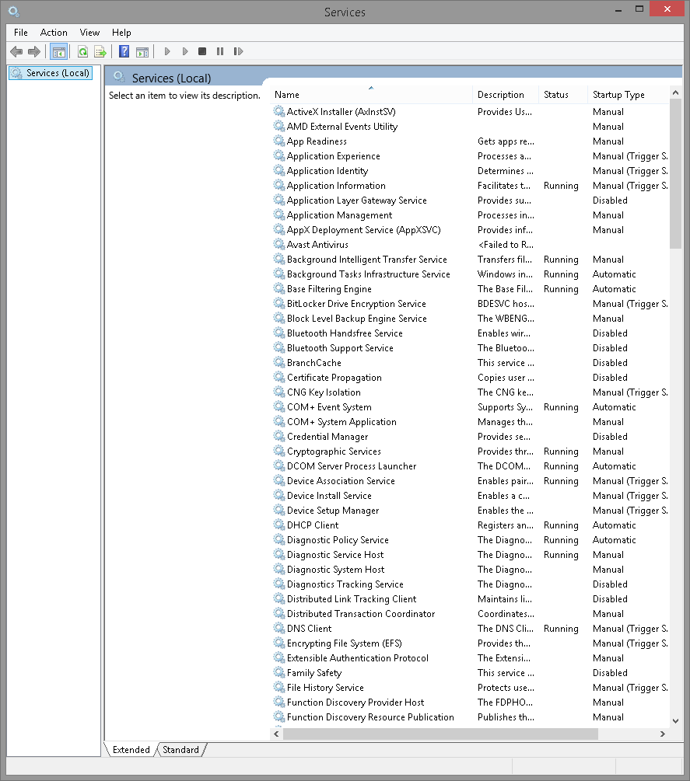
Task: Open the Action menu
Action: pyautogui.click(x=54, y=33)
